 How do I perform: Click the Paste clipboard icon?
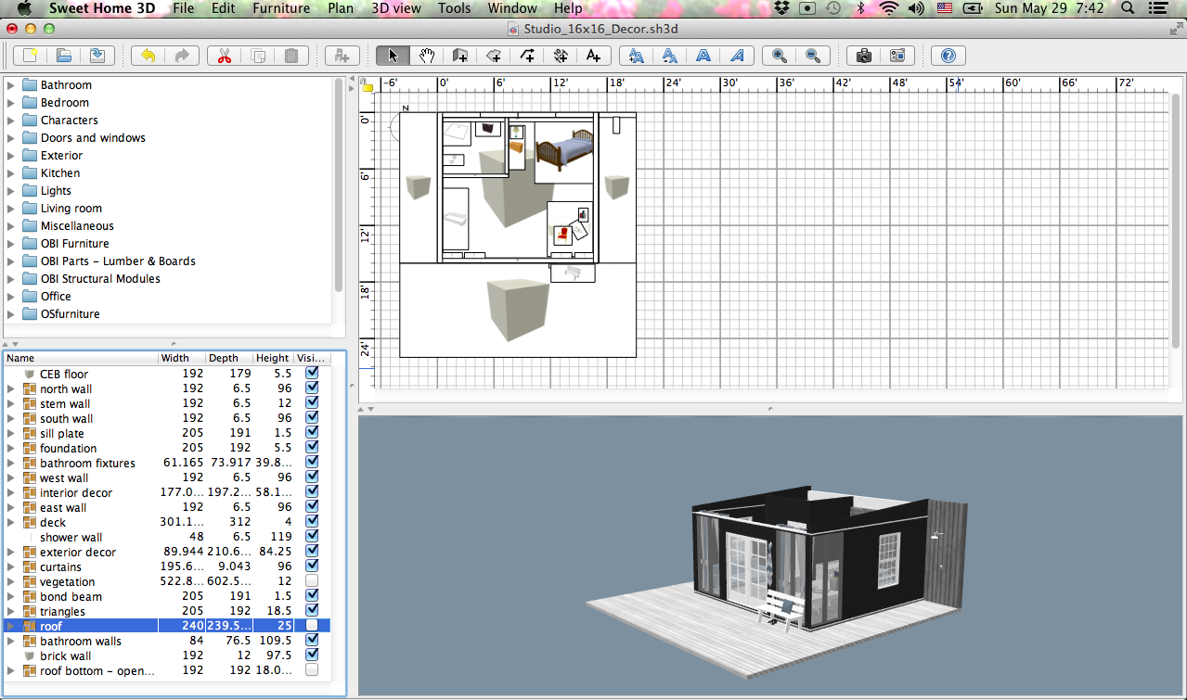point(291,56)
